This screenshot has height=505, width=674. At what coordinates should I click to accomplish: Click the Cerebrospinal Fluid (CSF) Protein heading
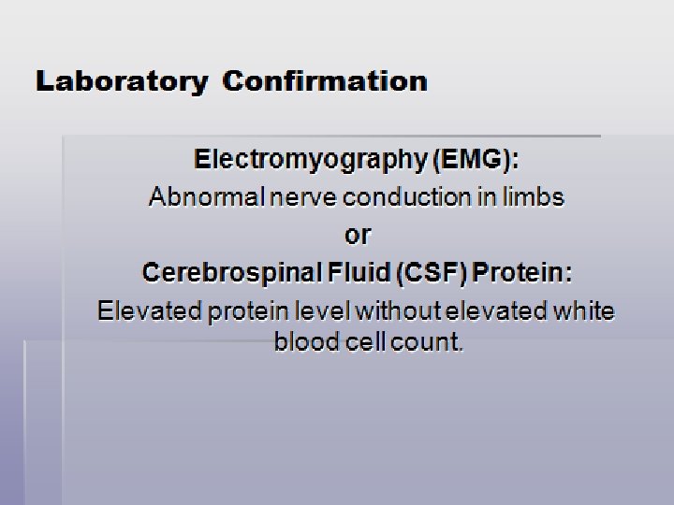pos(358,273)
